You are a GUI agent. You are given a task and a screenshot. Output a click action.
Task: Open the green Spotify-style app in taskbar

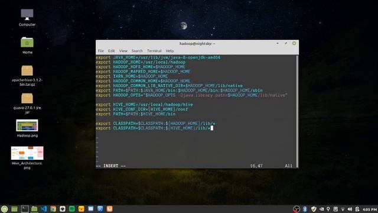pos(72,209)
